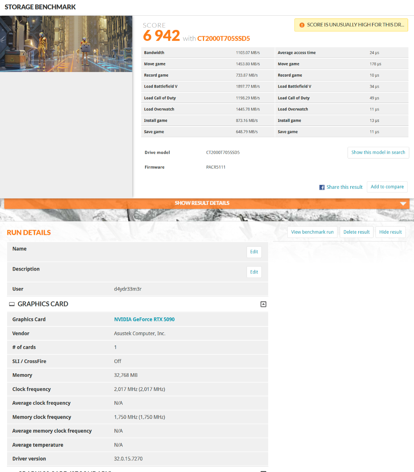Click the Facebook icon beside Share this result
The image size is (414, 472).
[x=322, y=187]
